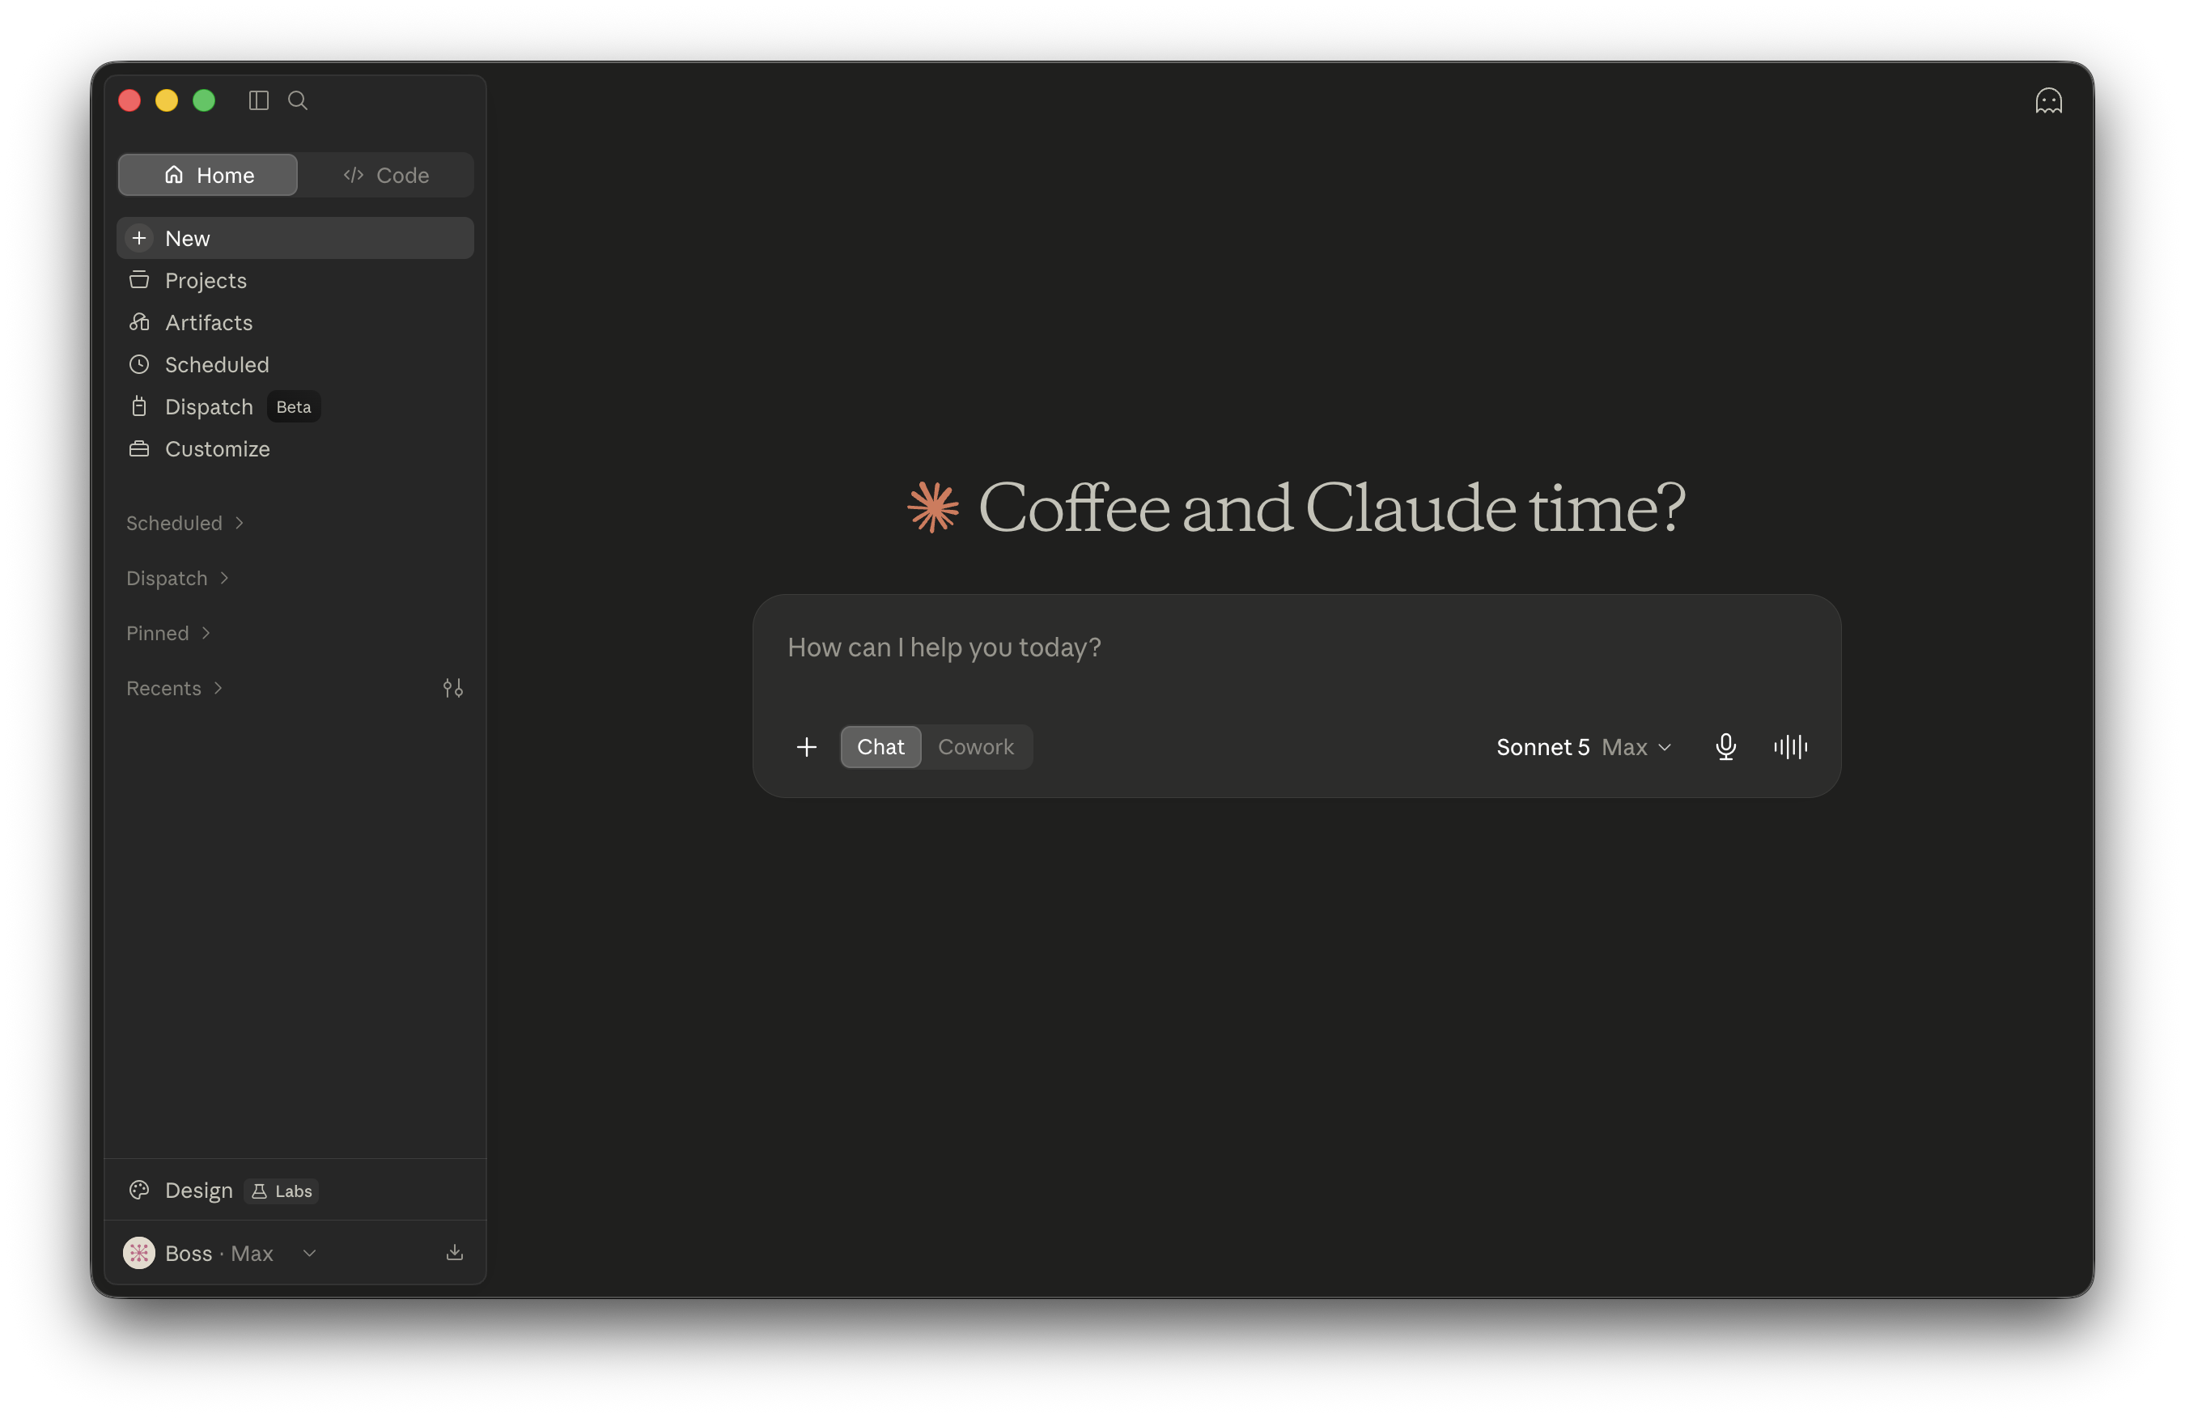Click the ghost incognito icon
The height and width of the screenshot is (1418, 2185).
2048,100
